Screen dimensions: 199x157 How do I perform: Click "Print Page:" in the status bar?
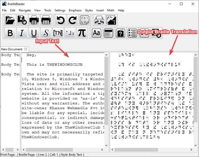pyautogui.click(x=8, y=155)
